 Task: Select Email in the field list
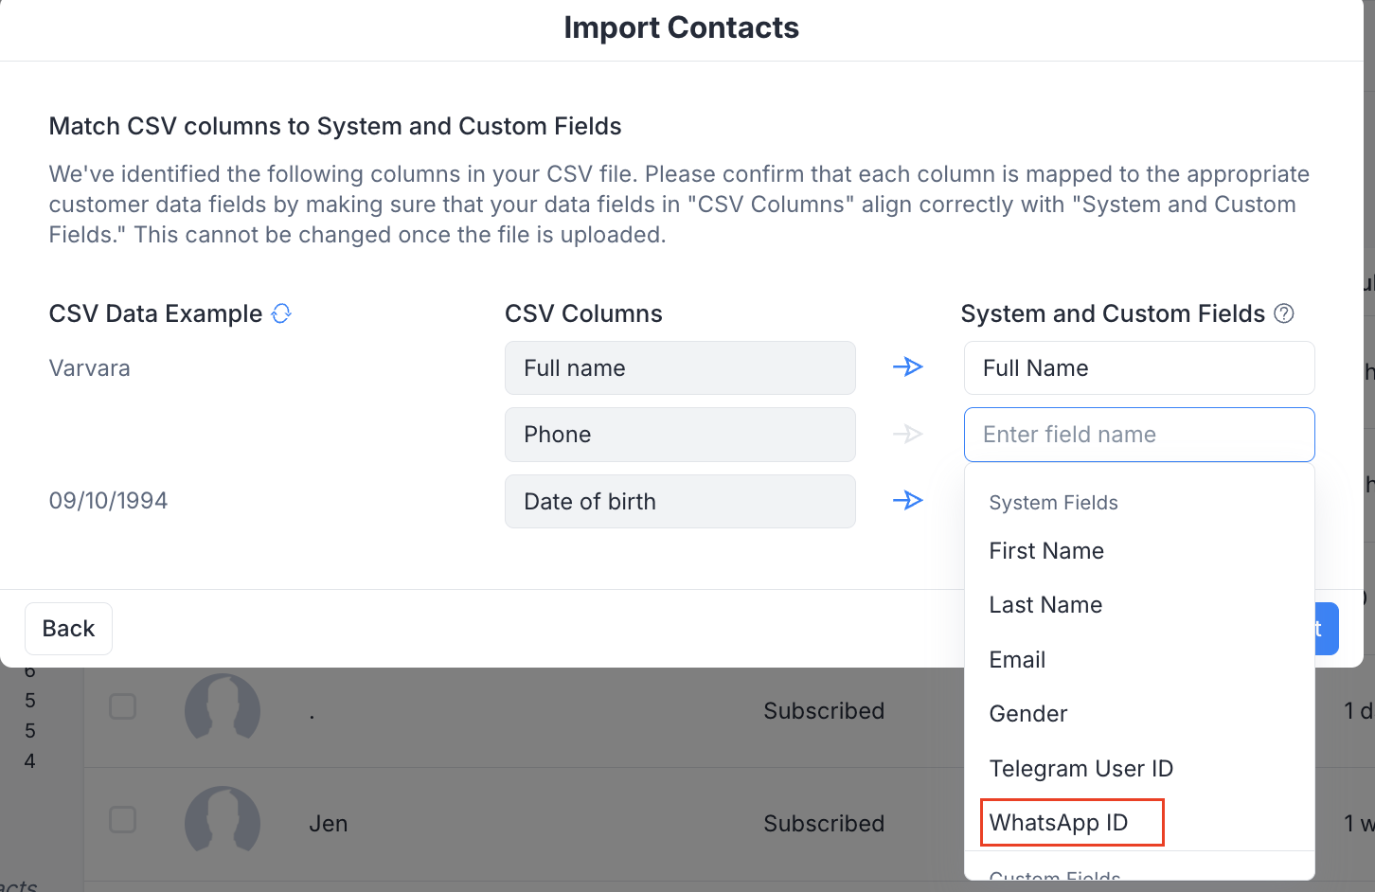[x=1017, y=660]
